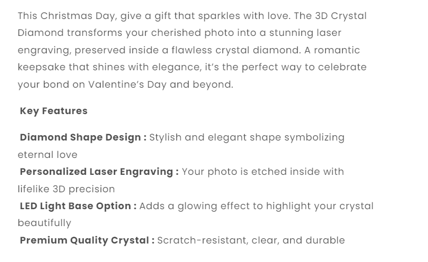
Task: Click "Stylish and elegant shape symbolizing" text
Action: tap(247, 137)
